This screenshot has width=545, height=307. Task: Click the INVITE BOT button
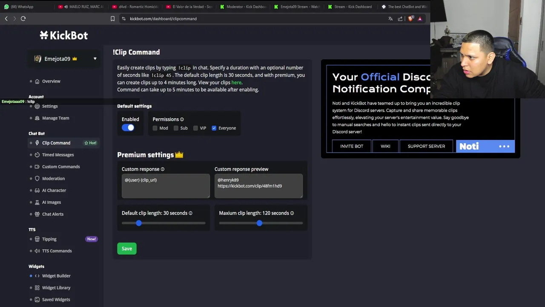point(352,146)
